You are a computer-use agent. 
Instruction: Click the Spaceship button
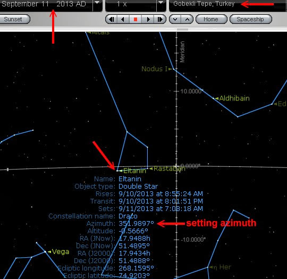(250, 19)
